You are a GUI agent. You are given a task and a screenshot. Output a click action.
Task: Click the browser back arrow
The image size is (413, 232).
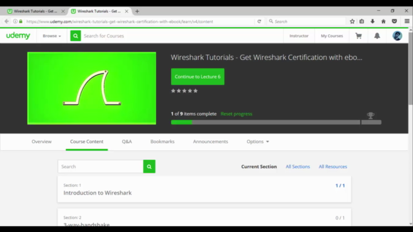click(x=6, y=21)
